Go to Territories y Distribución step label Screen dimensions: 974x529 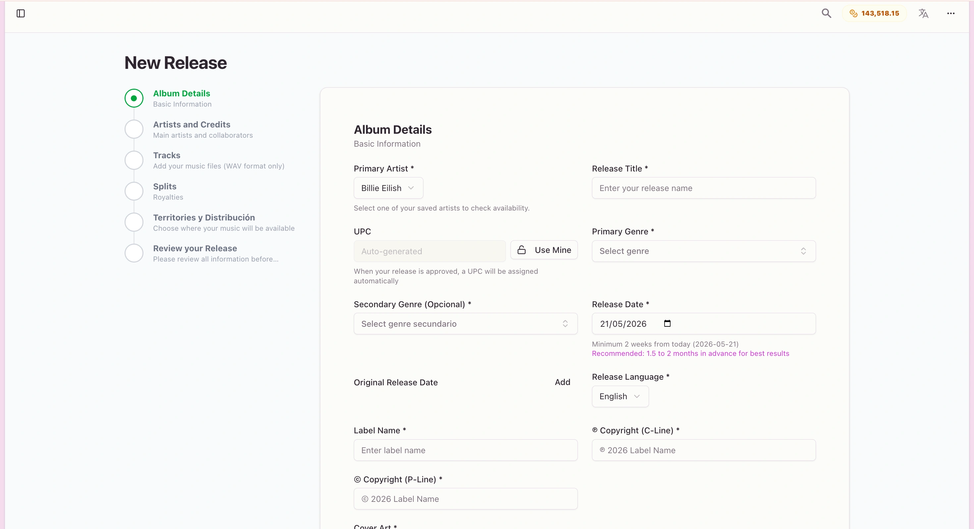pos(204,217)
